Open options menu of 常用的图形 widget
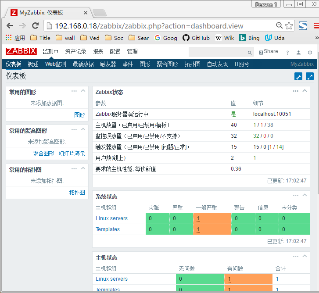This screenshot has height=293, width=319. [74, 91]
